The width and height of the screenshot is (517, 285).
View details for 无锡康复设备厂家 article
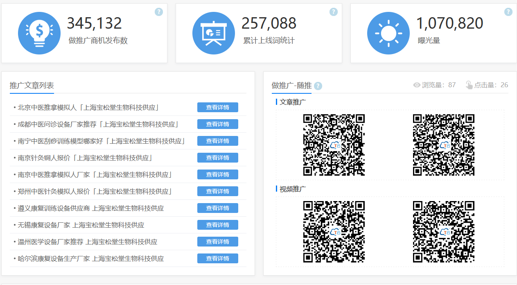(x=218, y=225)
